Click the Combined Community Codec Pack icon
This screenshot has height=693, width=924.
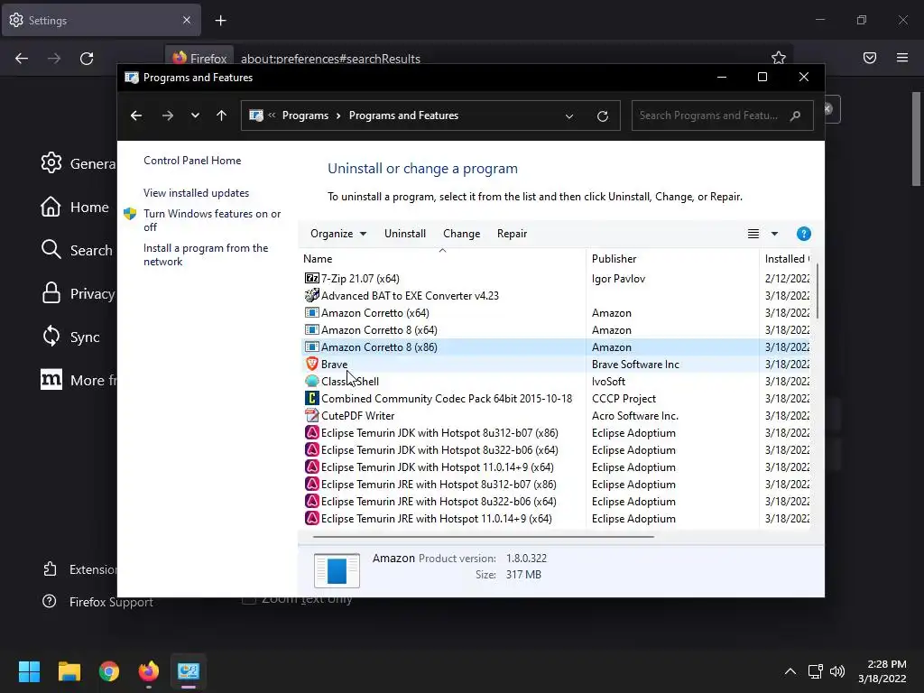tap(311, 398)
